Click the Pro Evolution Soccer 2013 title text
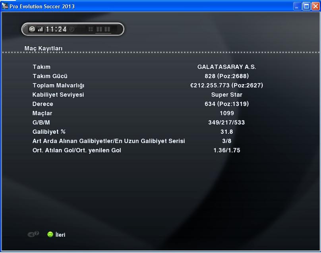 coord(42,6)
